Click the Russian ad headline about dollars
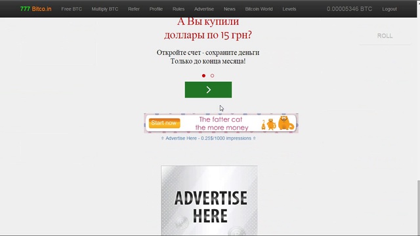 [208, 28]
